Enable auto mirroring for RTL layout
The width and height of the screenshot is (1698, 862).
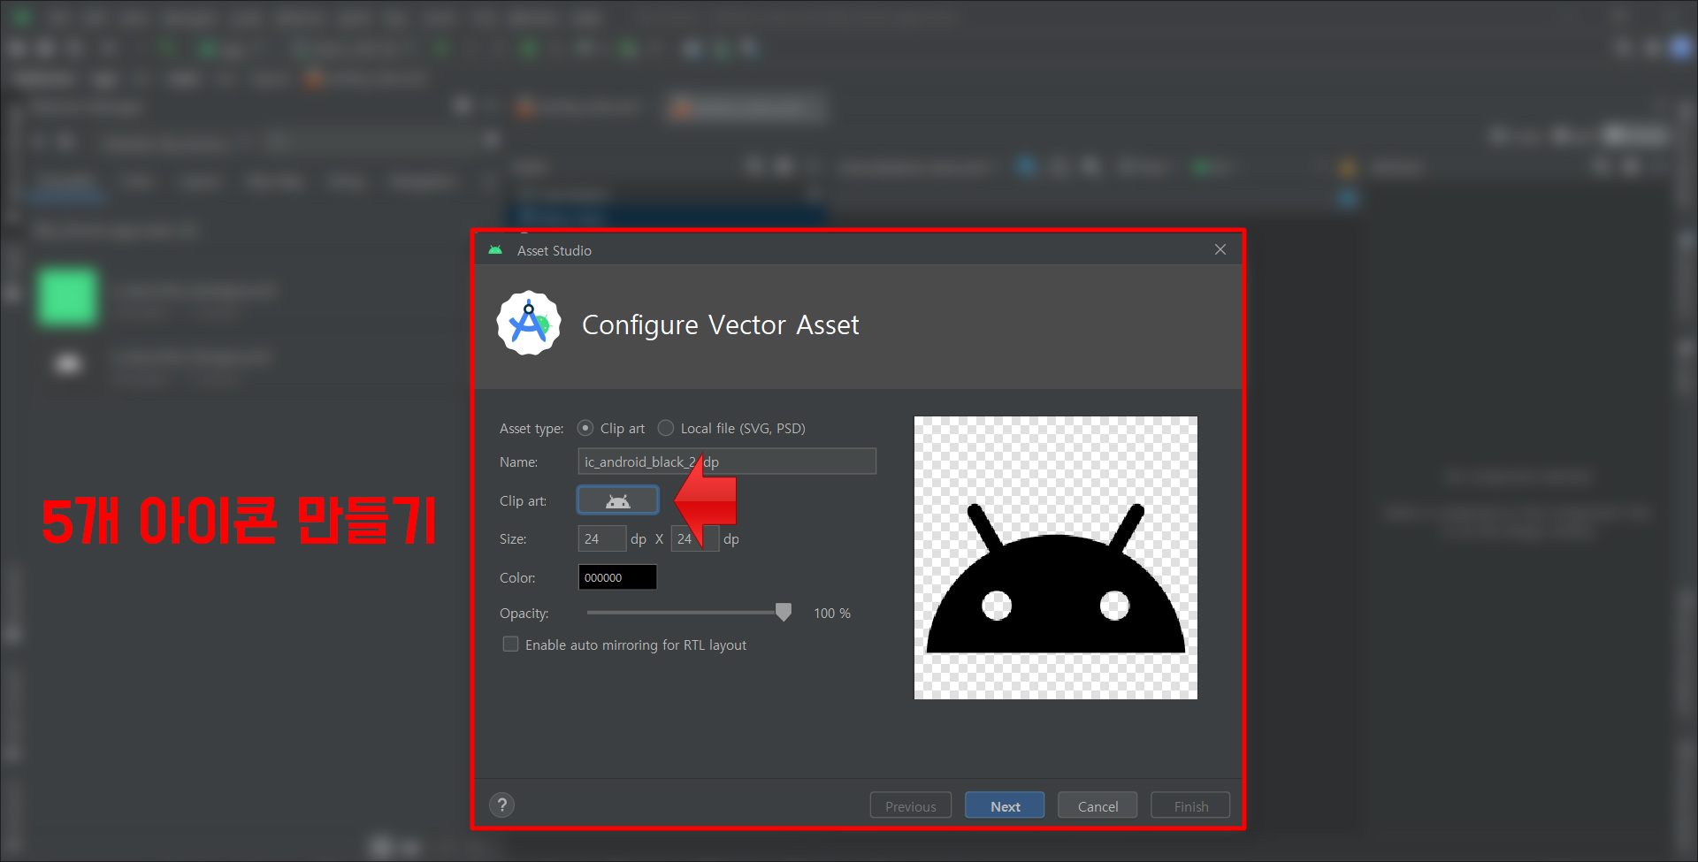click(x=510, y=645)
